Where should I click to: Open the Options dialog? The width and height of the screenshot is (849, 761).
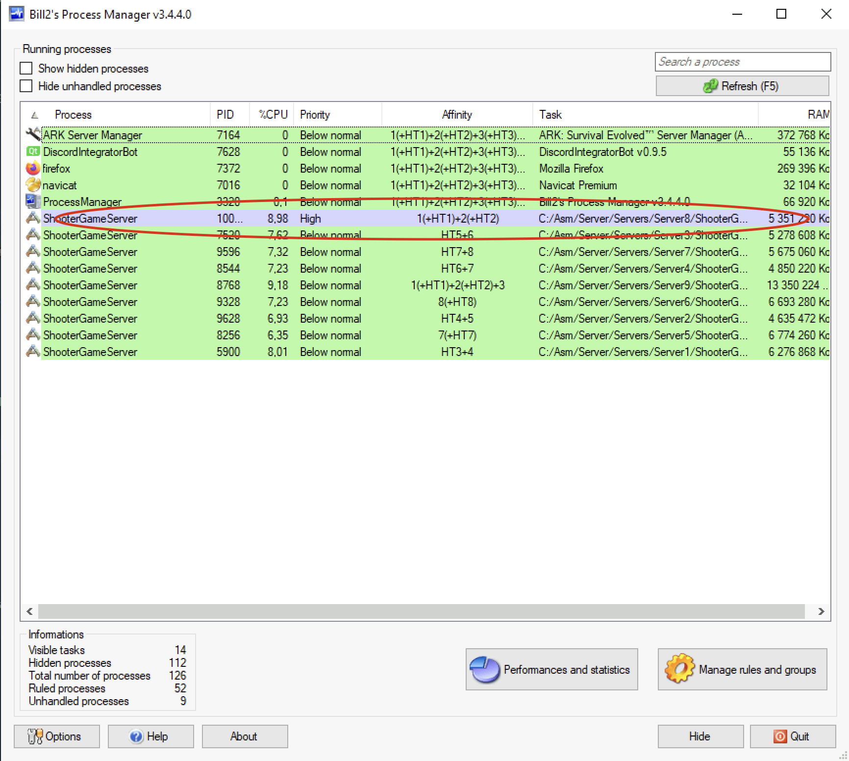[x=57, y=736]
